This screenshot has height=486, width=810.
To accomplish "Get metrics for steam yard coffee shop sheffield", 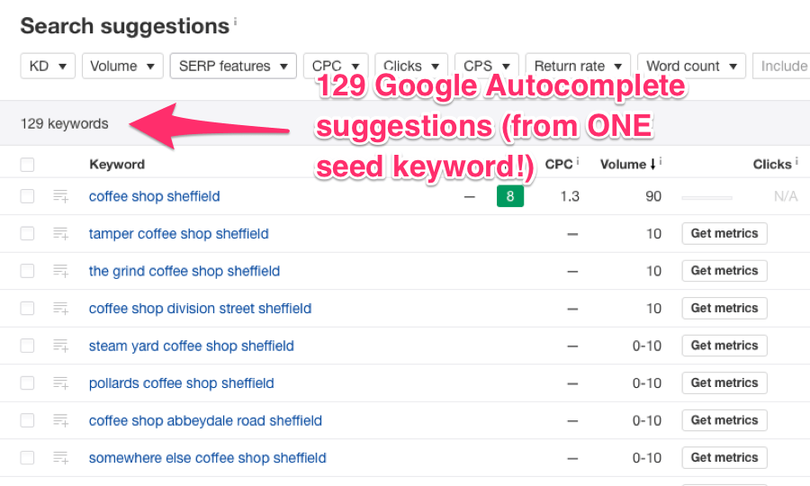I will click(x=724, y=346).
